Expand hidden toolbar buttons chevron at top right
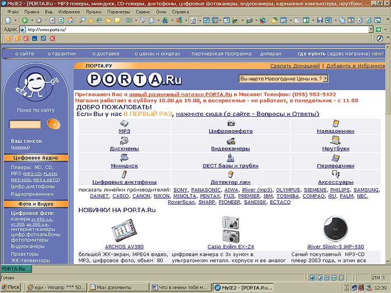This screenshot has height=293, width=391. [388, 19]
